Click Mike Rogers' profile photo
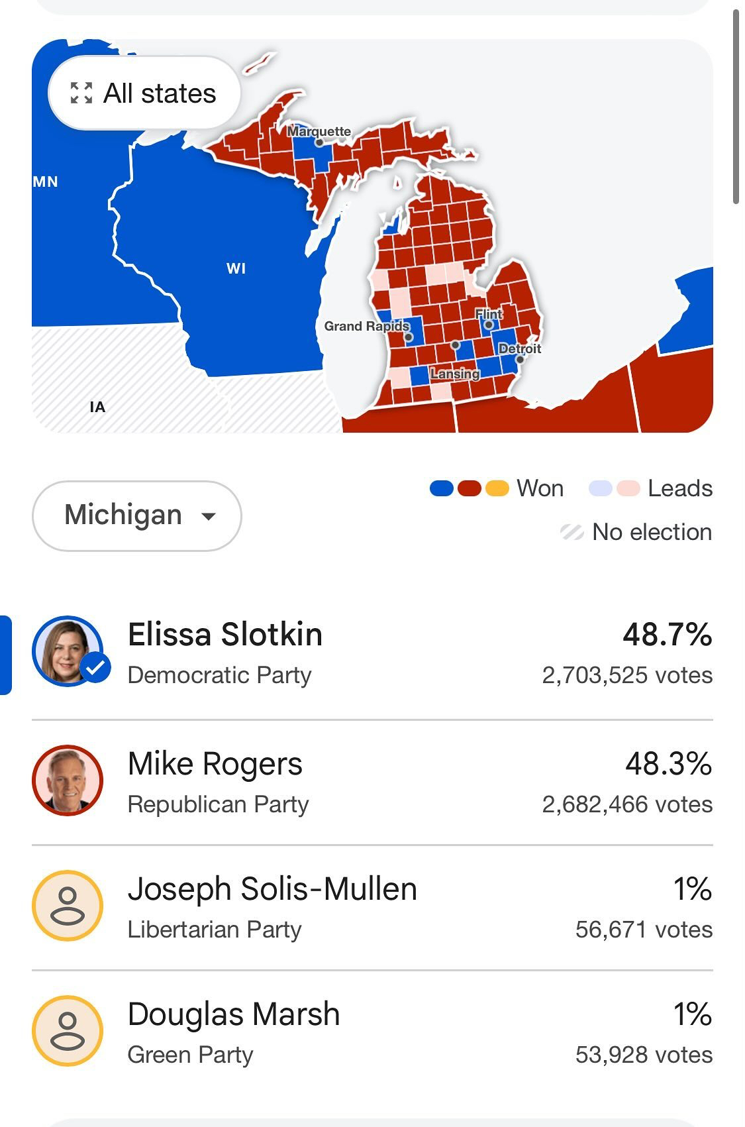Screen dimensions: 745x1127 68,780
